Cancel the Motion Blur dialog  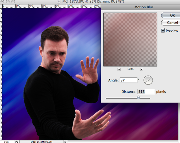point(171,23)
